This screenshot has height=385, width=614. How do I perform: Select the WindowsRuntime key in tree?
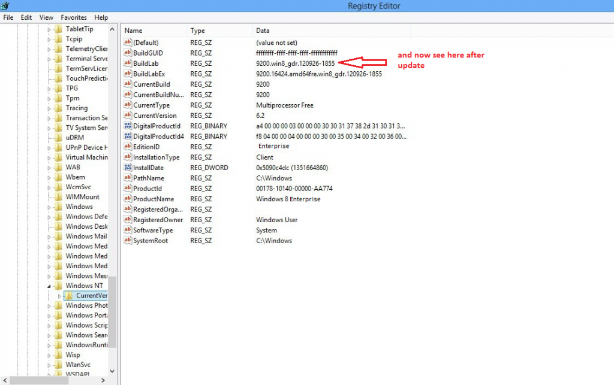tap(86, 345)
